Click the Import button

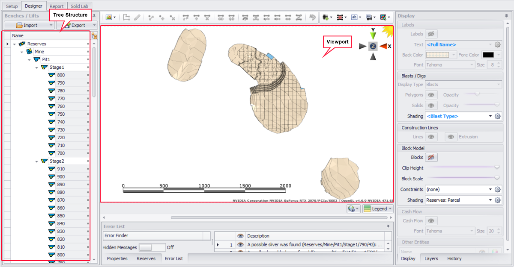tap(28, 25)
